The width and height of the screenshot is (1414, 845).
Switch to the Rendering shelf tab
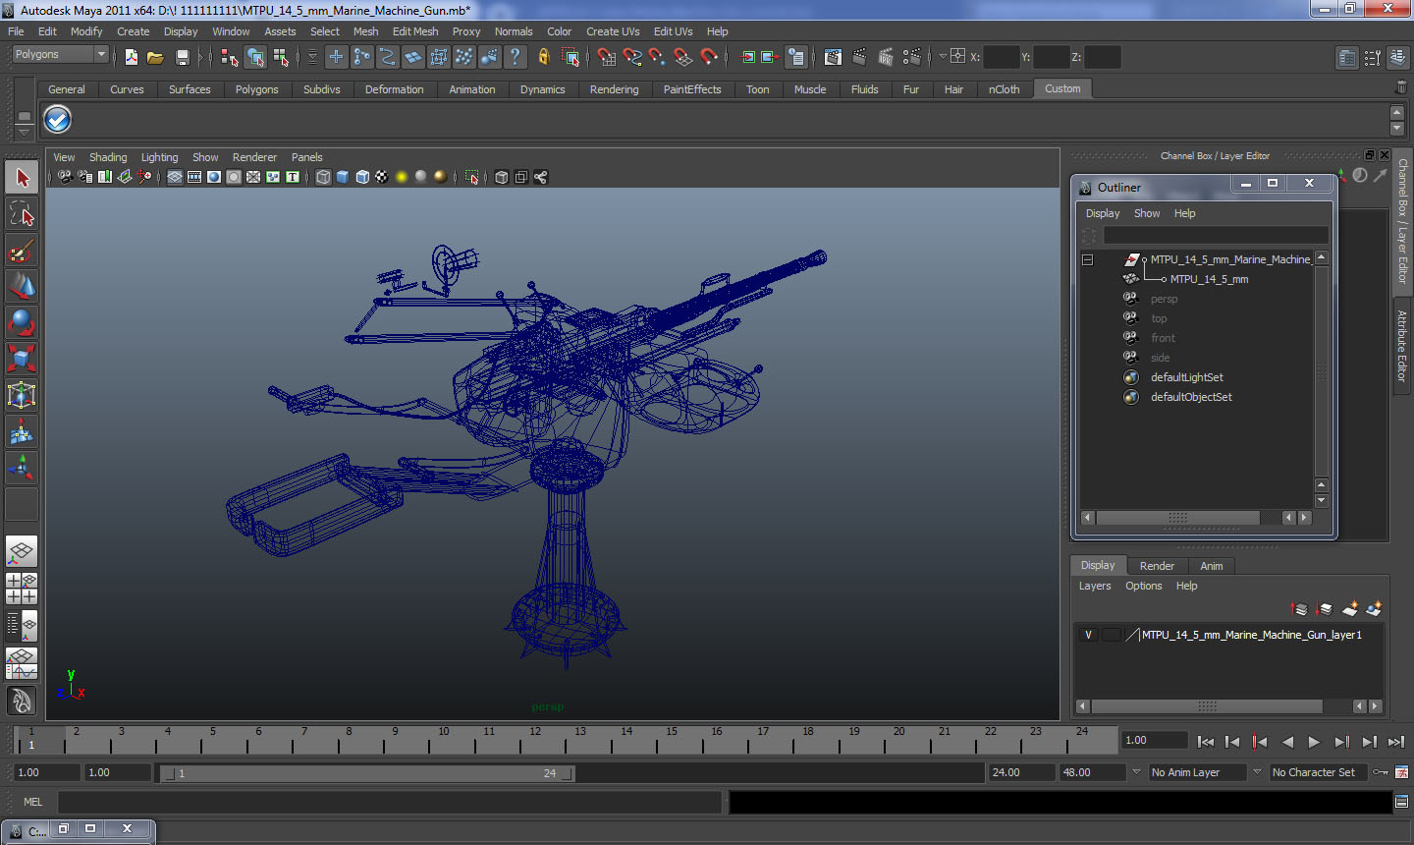click(x=614, y=89)
